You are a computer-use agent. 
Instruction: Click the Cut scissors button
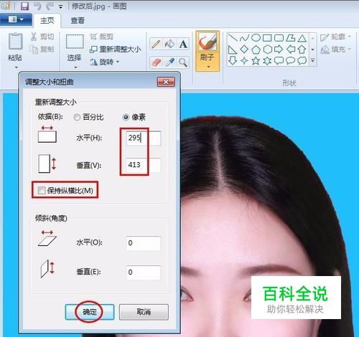point(42,37)
